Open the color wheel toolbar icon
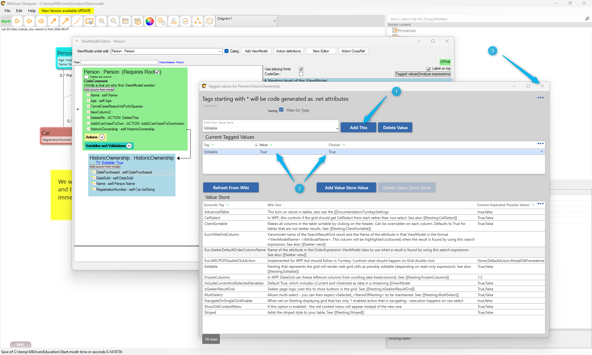 (150, 21)
